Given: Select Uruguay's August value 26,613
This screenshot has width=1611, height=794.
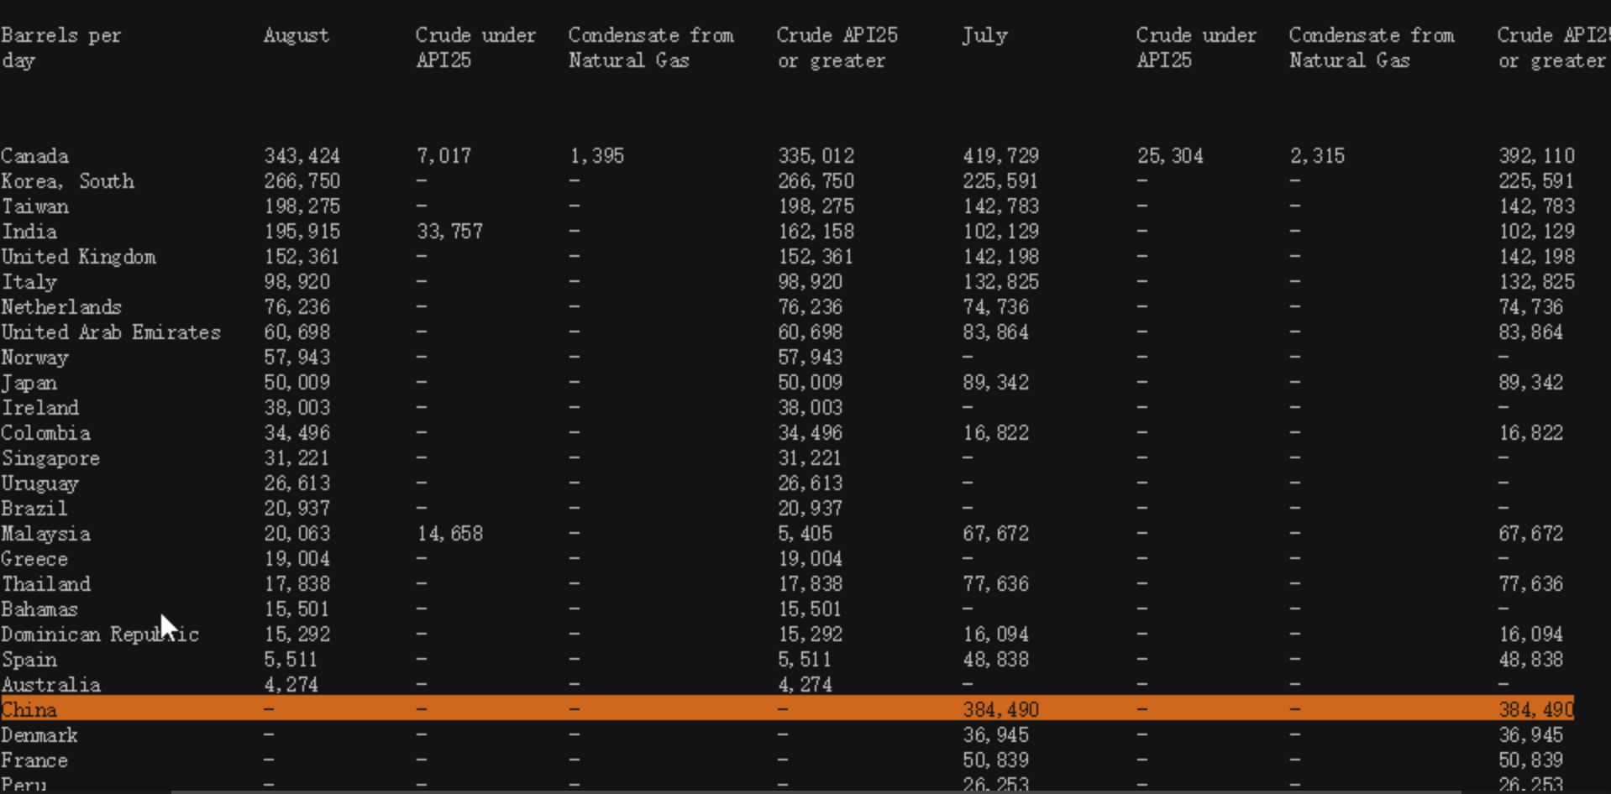Looking at the screenshot, I should coord(296,483).
